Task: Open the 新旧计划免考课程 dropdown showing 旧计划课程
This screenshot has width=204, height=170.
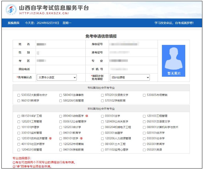Action: click(130, 77)
